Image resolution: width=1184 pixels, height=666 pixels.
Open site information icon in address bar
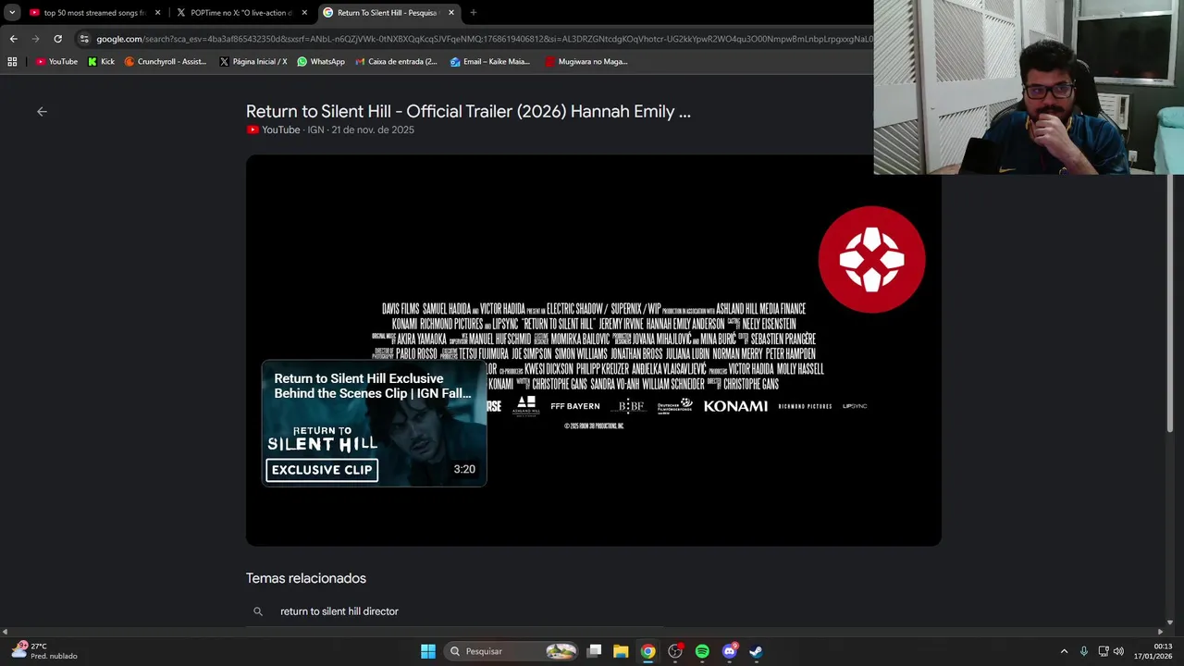[x=84, y=39]
